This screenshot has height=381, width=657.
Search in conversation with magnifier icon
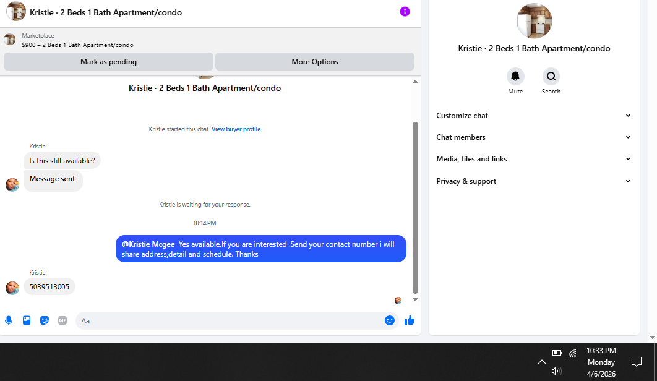pyautogui.click(x=551, y=76)
